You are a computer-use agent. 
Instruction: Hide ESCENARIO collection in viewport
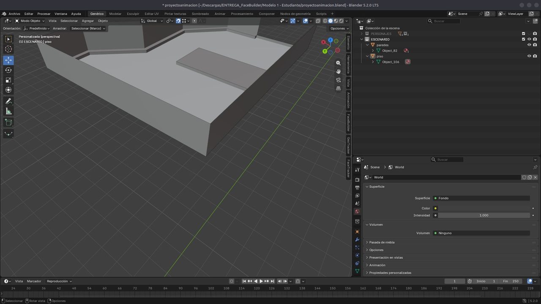pyautogui.click(x=529, y=39)
